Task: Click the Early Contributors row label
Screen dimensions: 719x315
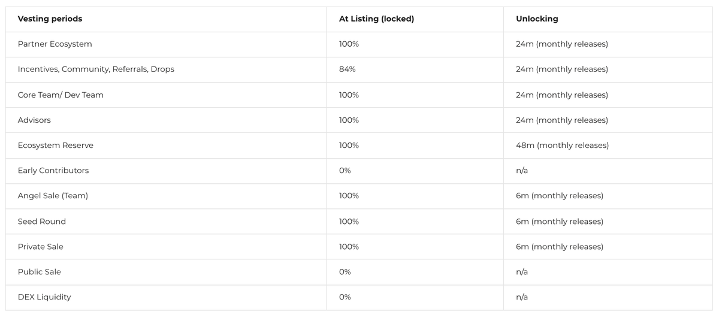Action: coord(53,171)
